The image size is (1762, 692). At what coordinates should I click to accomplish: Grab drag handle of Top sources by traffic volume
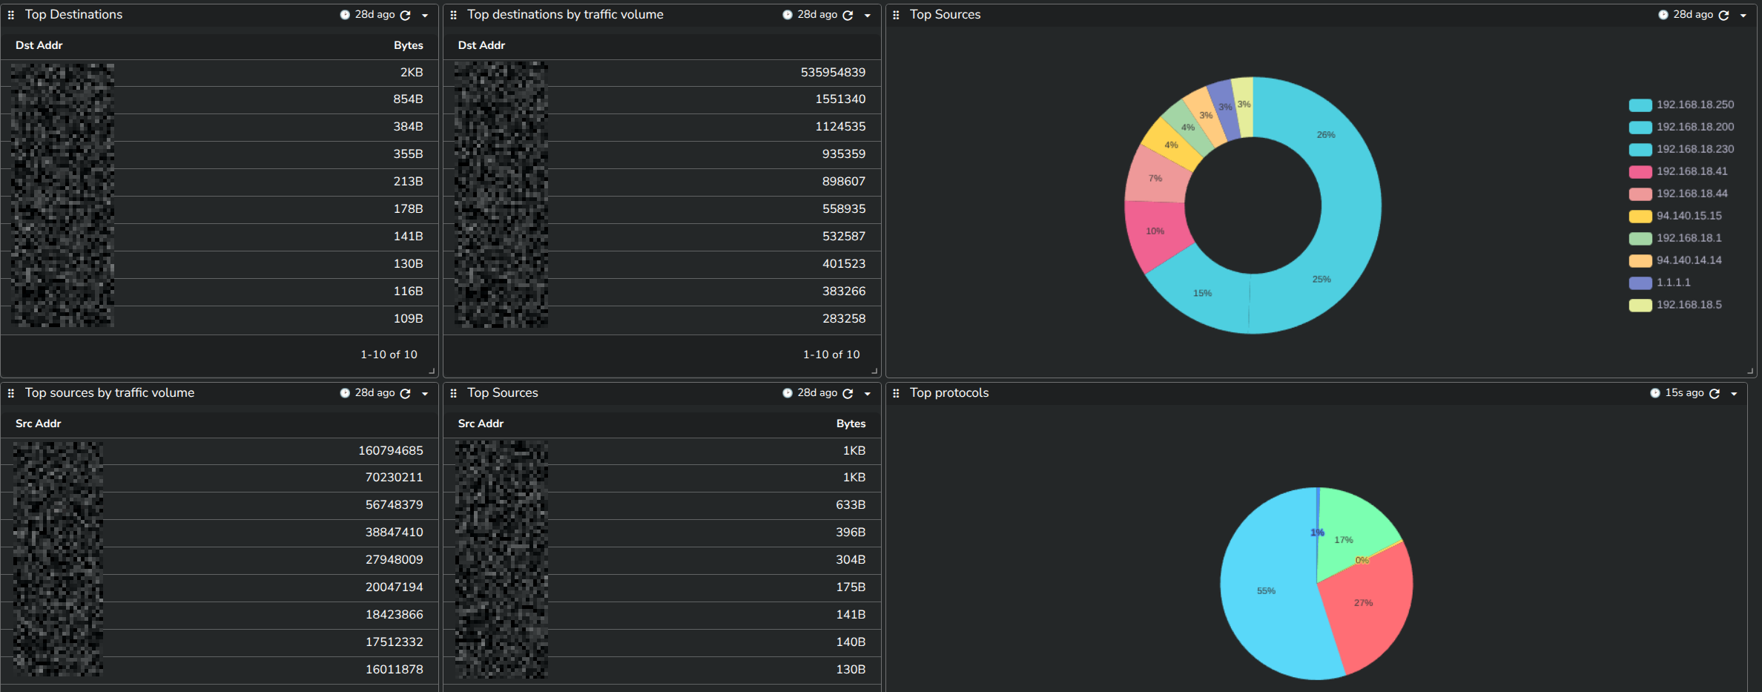[11, 393]
